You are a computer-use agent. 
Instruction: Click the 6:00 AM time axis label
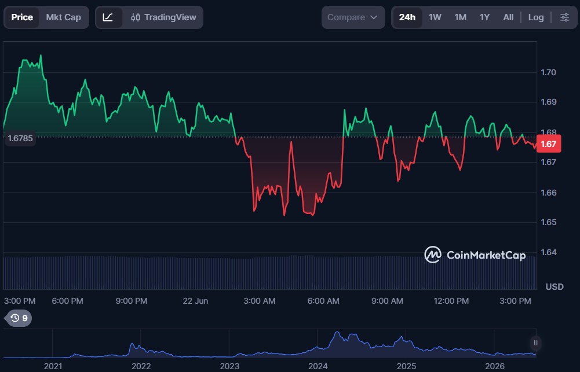[323, 301]
